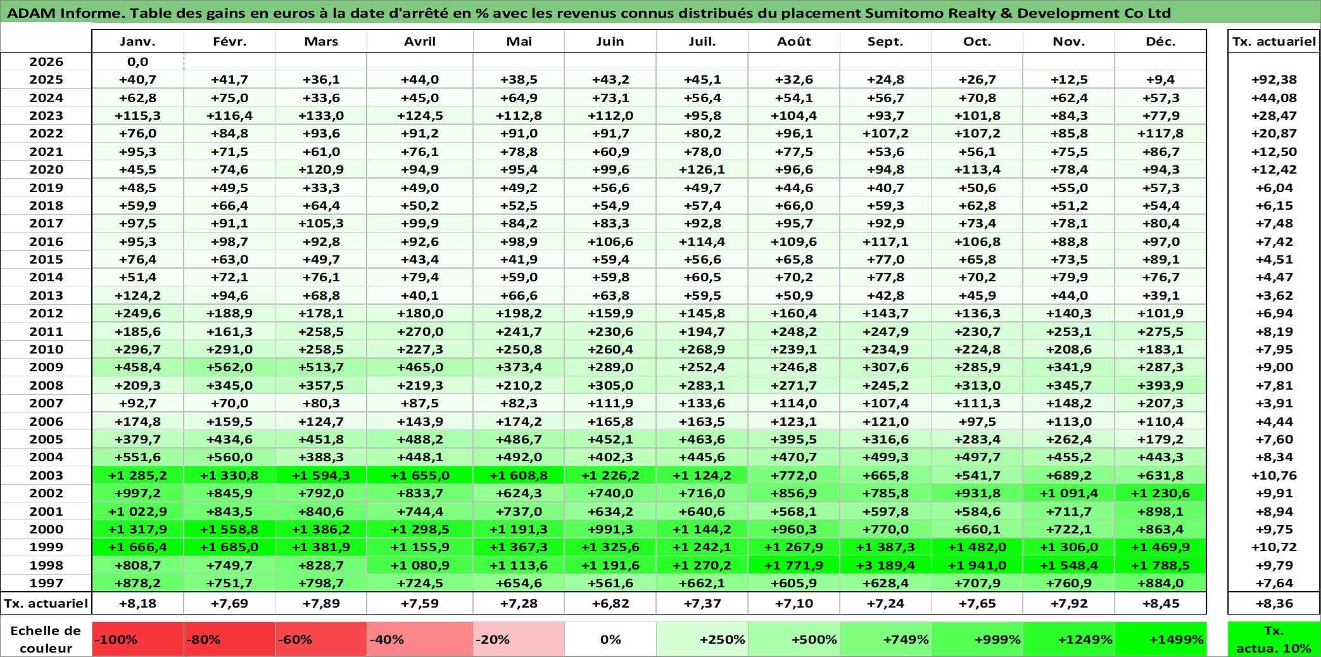This screenshot has height=657, width=1321.
Task: Click the +126,1 cell in 2020 row
Action: pyautogui.click(x=702, y=169)
